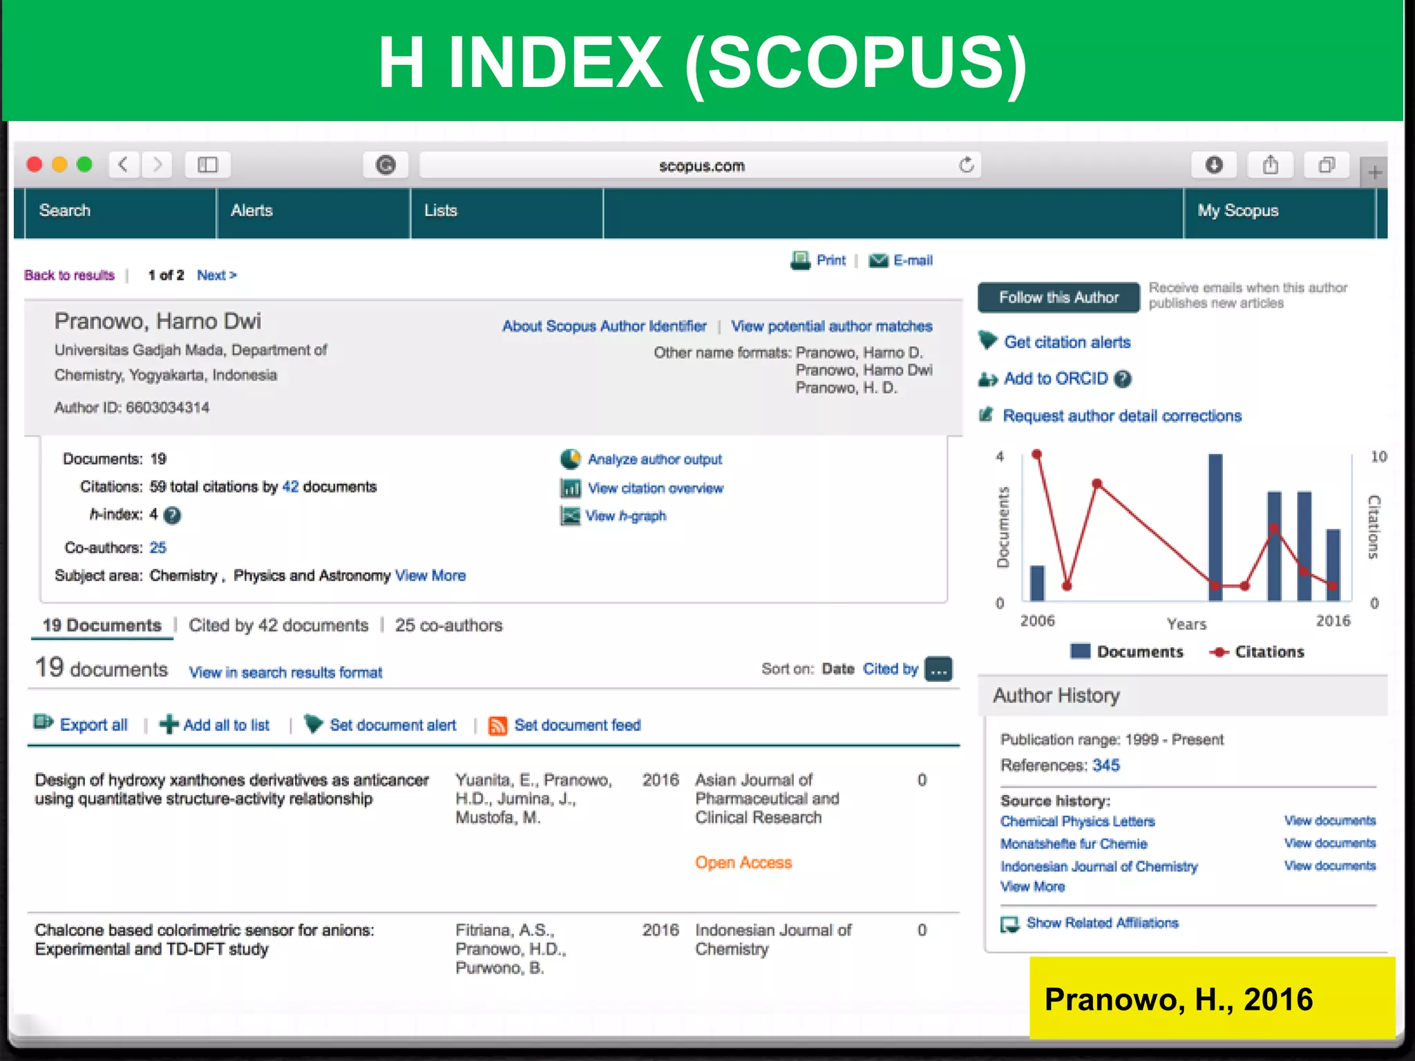Click the Follow this Author button

click(1058, 298)
